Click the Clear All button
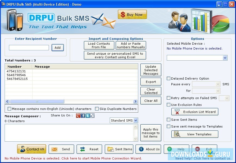 pos(151,100)
